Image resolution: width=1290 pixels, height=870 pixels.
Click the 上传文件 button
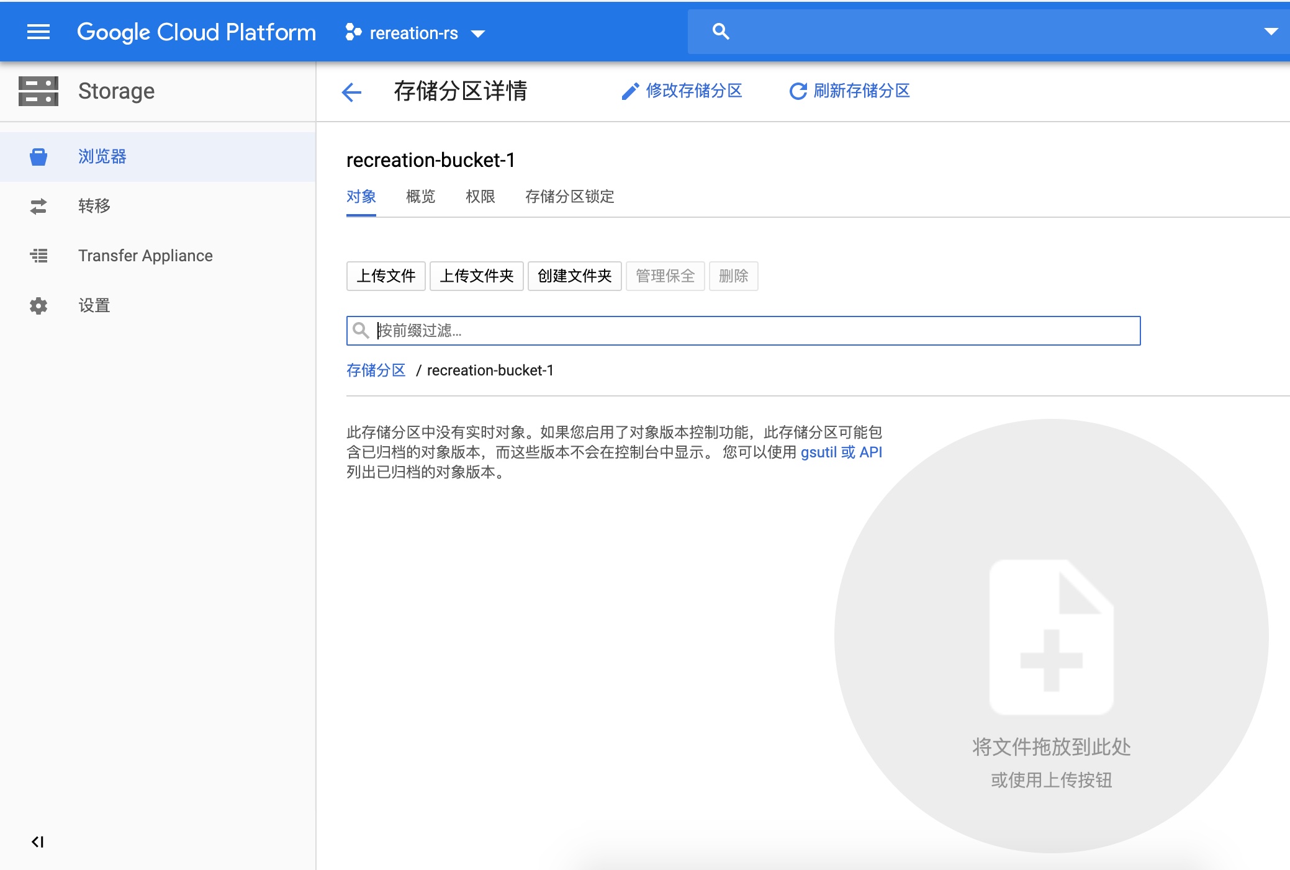tap(386, 276)
